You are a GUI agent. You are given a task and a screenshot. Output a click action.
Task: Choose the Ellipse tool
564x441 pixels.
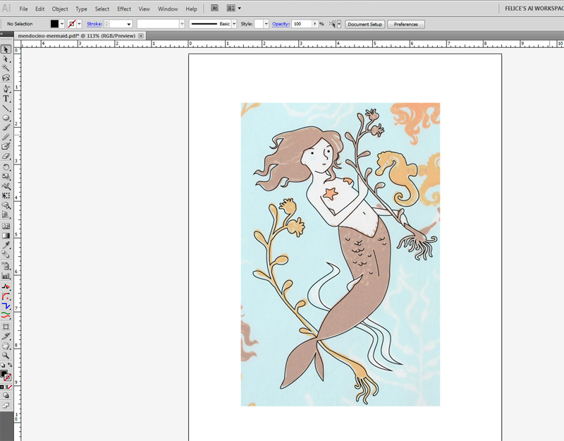click(6, 117)
